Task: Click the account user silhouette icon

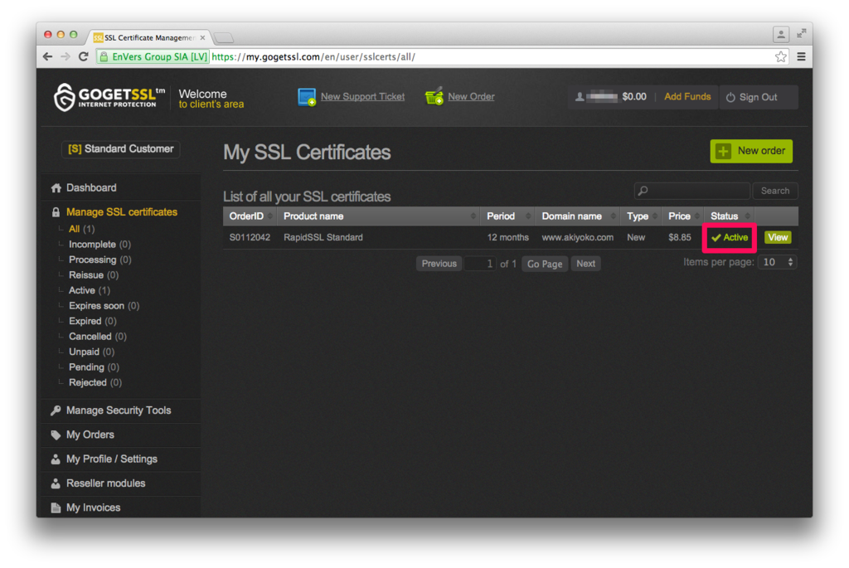Action: coord(580,97)
